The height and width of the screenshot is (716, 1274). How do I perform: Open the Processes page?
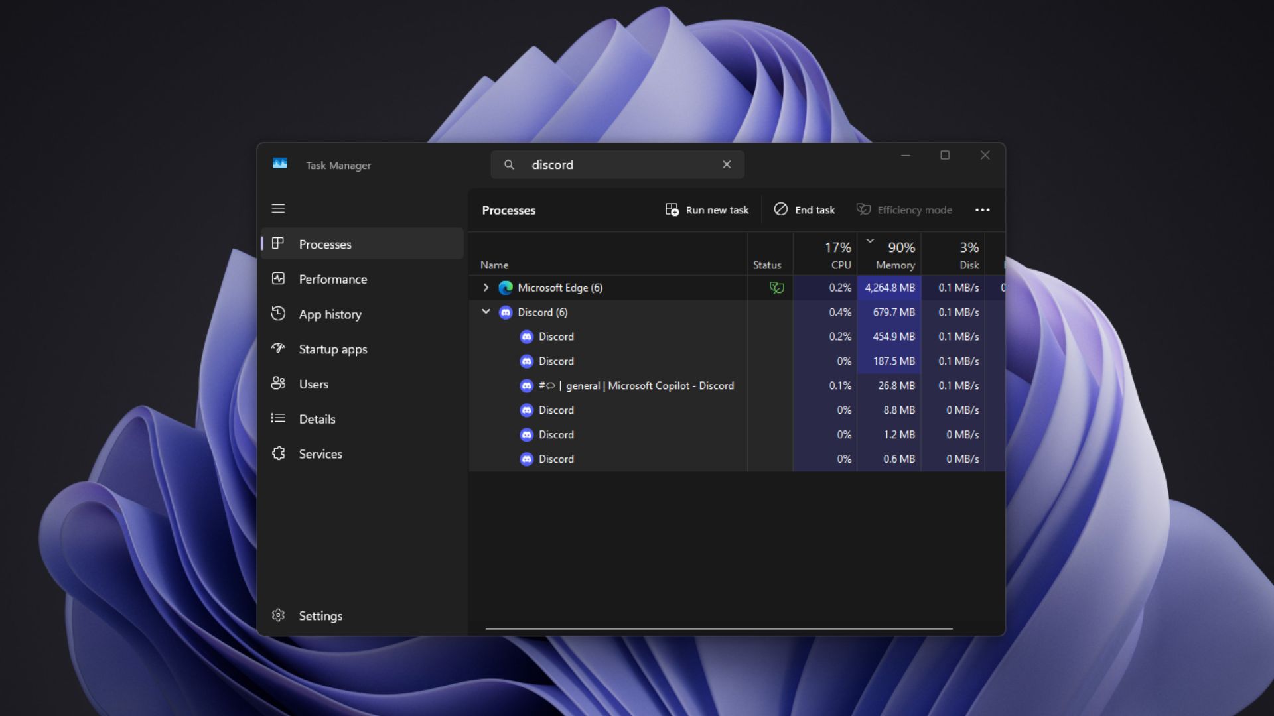(362, 244)
